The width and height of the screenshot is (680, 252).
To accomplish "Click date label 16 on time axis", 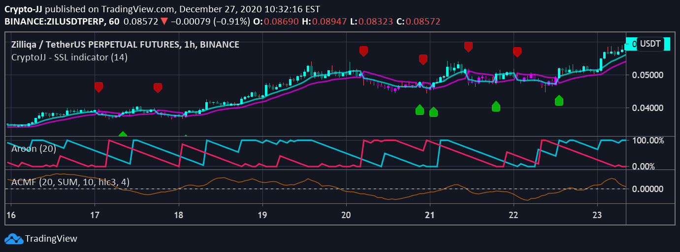I will click(x=11, y=215).
